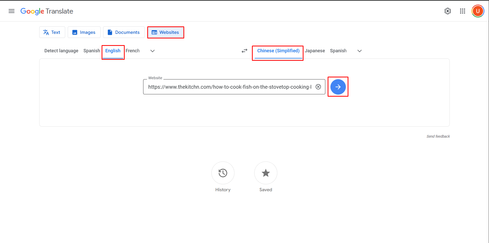Switch to the Websites tab

pos(165,32)
